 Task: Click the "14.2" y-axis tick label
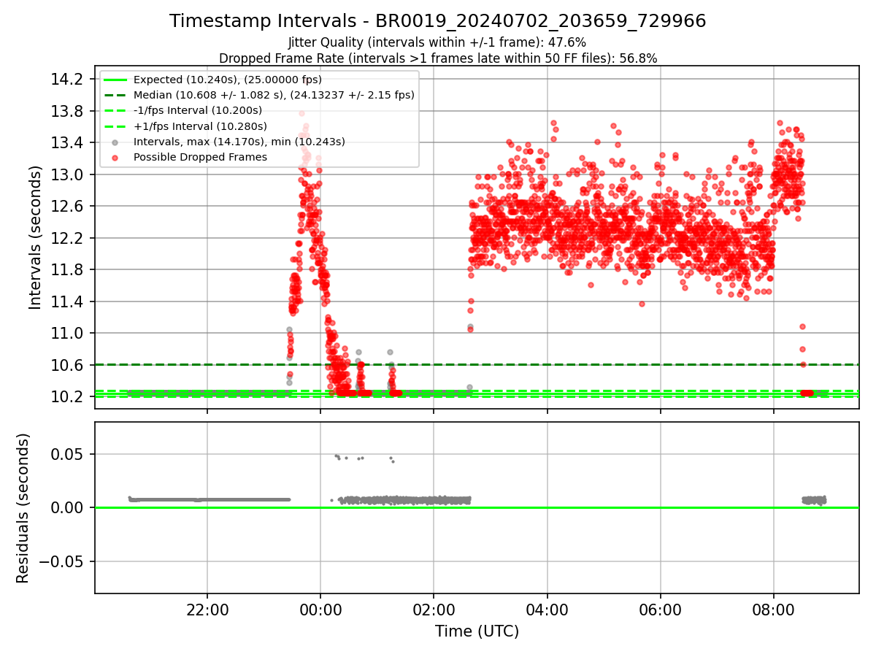coord(66,79)
